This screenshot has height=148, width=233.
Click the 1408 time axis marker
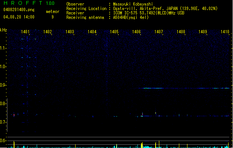click(181, 32)
